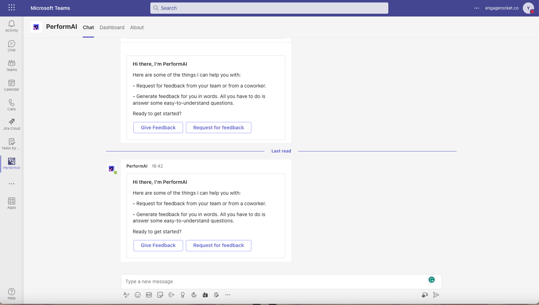Open the Loop/updates refresh icon in compose bar

[x=194, y=295]
